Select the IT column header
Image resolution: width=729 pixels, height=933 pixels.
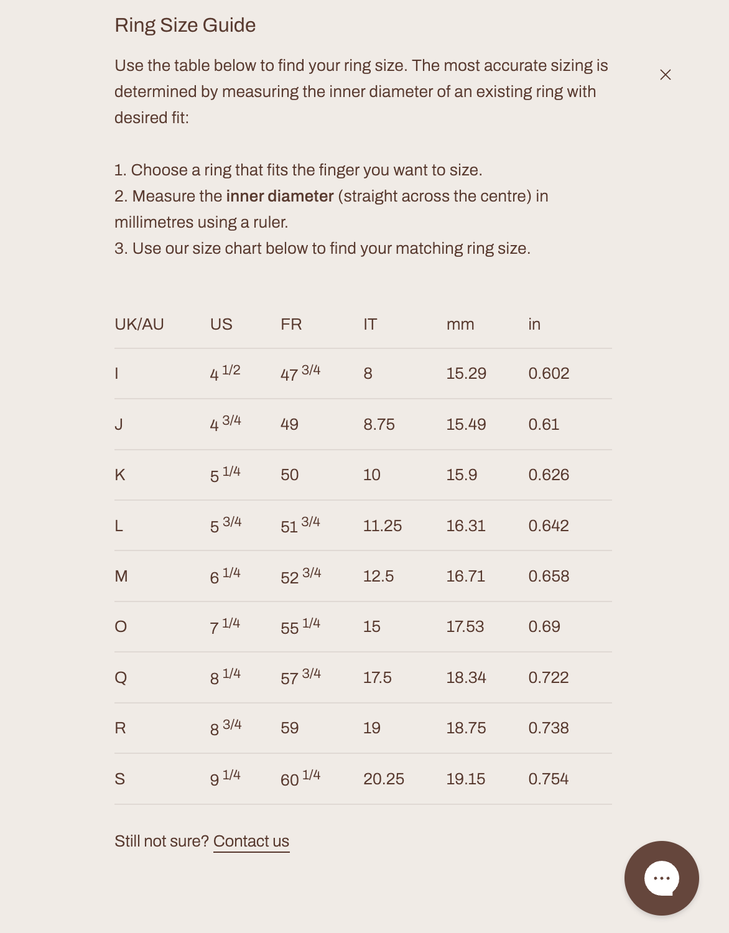(x=370, y=324)
